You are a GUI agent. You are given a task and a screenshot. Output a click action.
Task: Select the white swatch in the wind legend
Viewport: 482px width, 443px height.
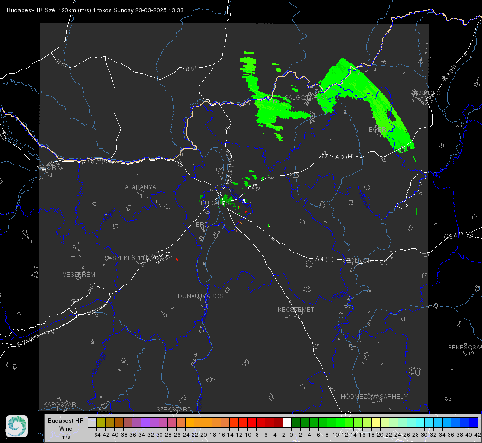(287, 422)
